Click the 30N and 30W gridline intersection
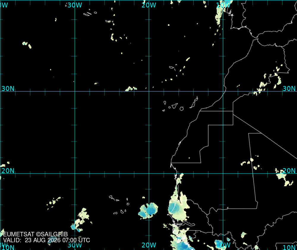This screenshot has height=250, width=297. pos(75,91)
